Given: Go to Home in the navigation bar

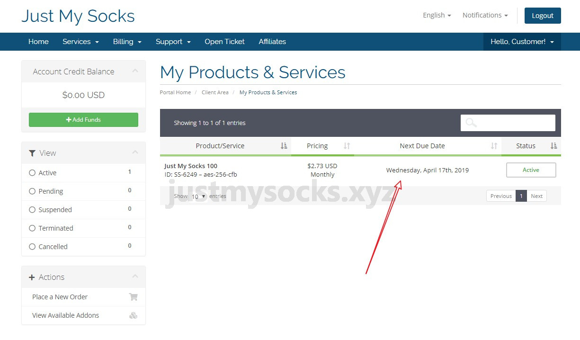Looking at the screenshot, I should point(38,42).
